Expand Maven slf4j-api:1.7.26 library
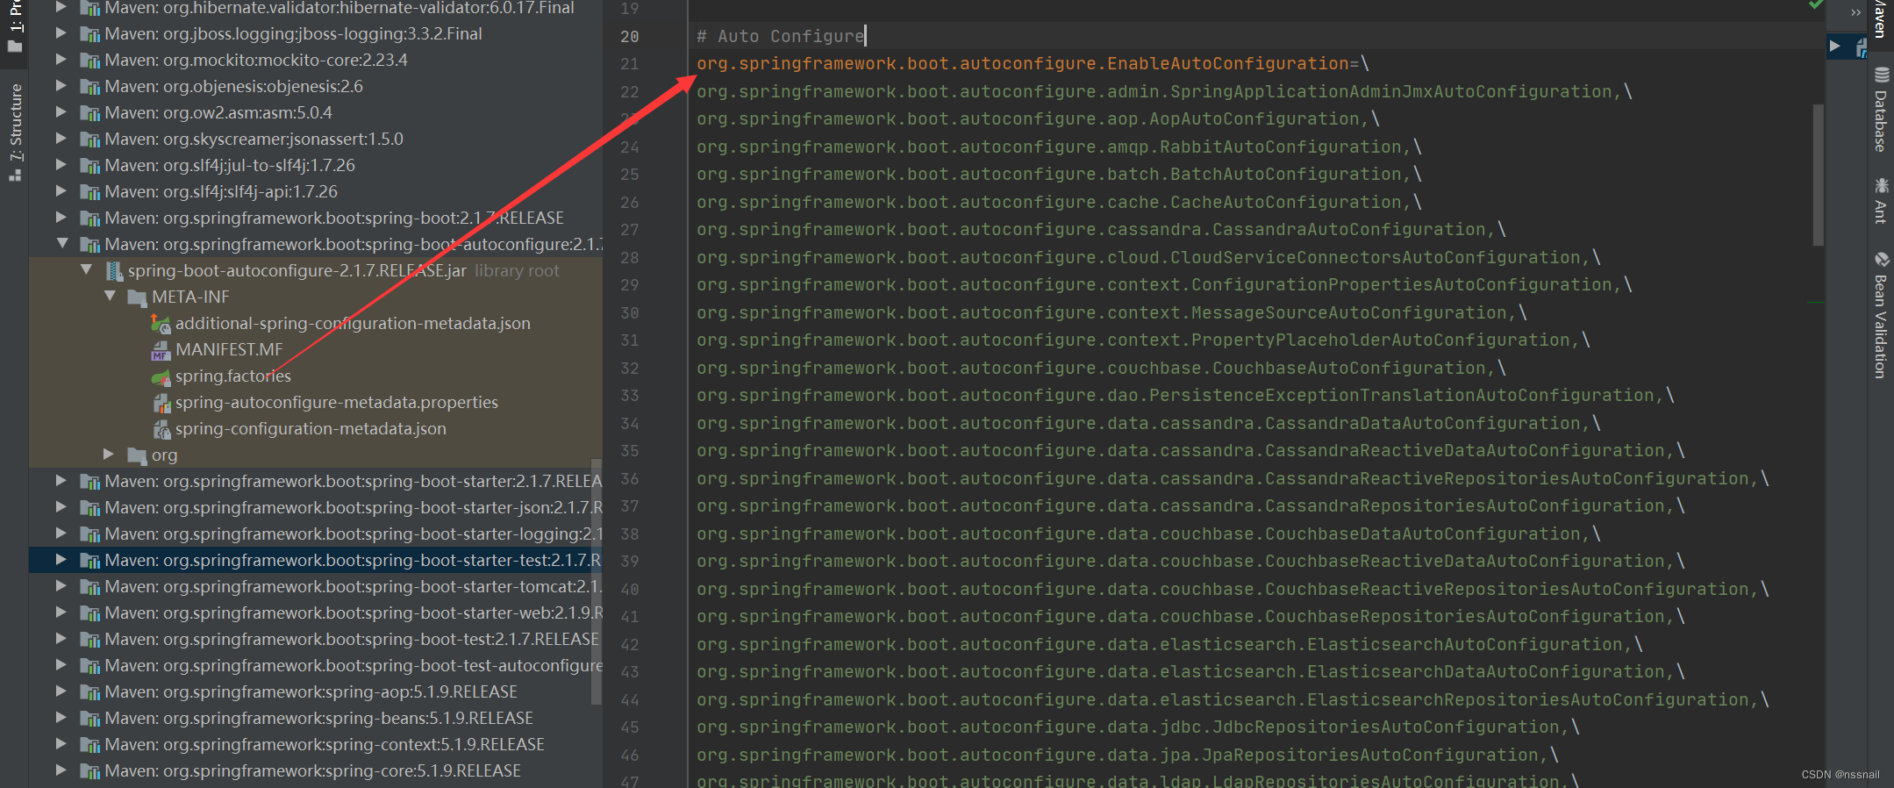The height and width of the screenshot is (788, 1894). coord(61,190)
